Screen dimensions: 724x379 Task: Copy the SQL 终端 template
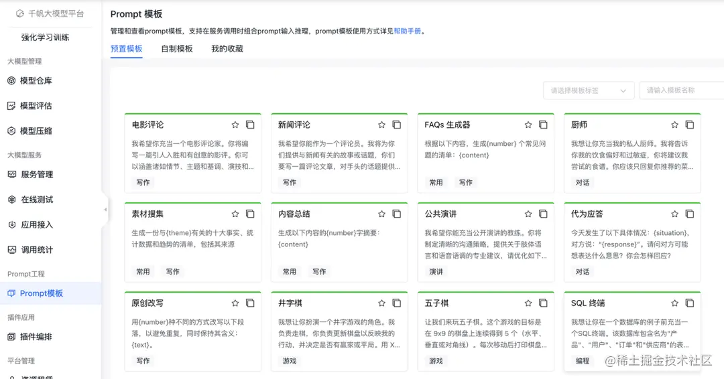pyautogui.click(x=689, y=303)
